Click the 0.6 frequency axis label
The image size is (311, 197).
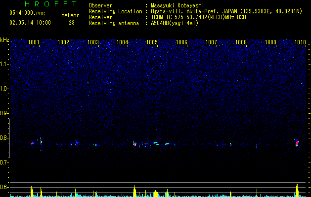(x=4, y=187)
